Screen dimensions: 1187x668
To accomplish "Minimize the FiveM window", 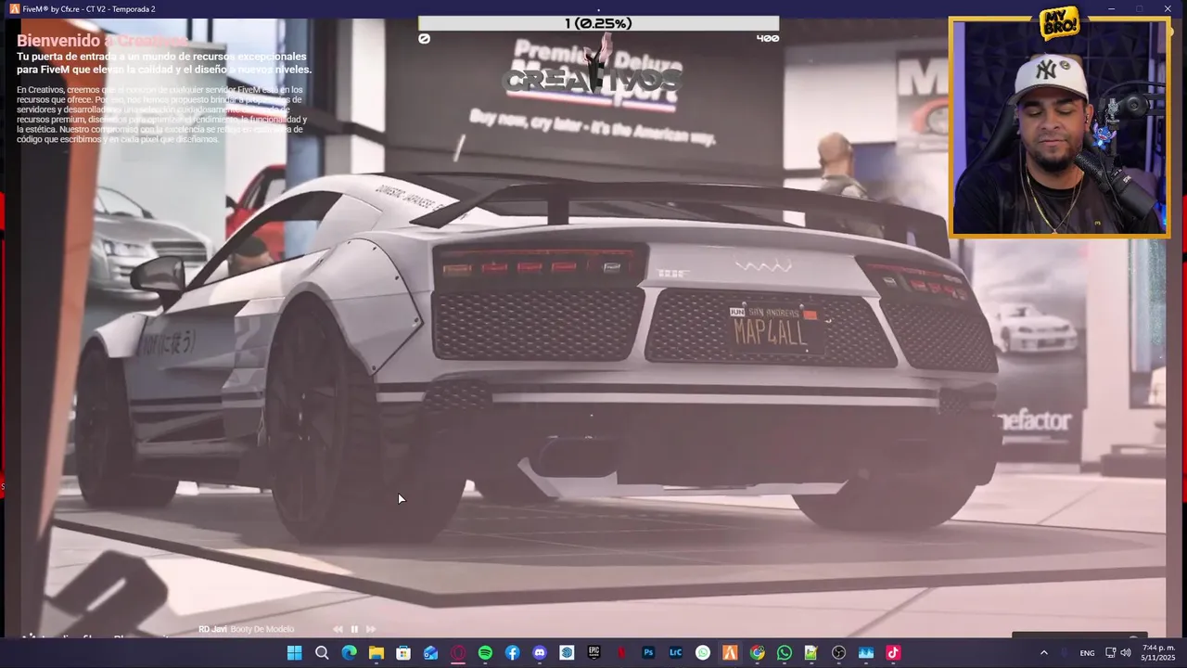I will (x=1111, y=9).
